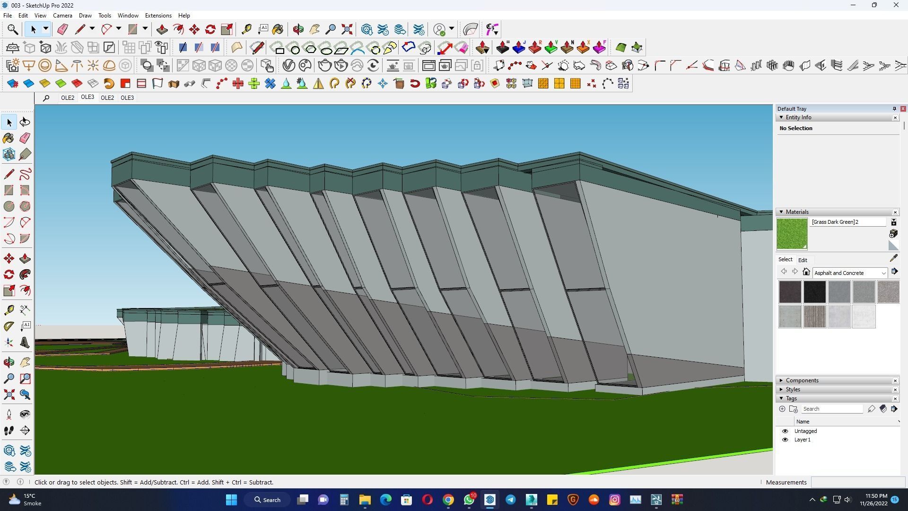
Task: Click the Tags search field
Action: 831,409
